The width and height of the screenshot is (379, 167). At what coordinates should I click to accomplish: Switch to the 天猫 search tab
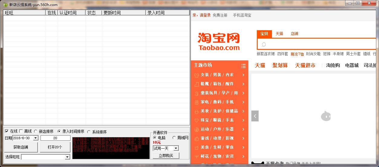pyautogui.click(x=279, y=34)
